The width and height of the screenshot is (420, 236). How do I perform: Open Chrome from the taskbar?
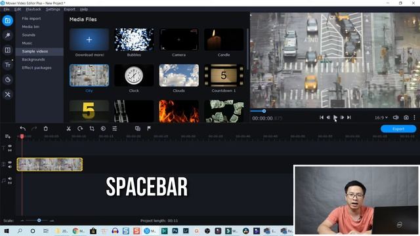pos(75,231)
